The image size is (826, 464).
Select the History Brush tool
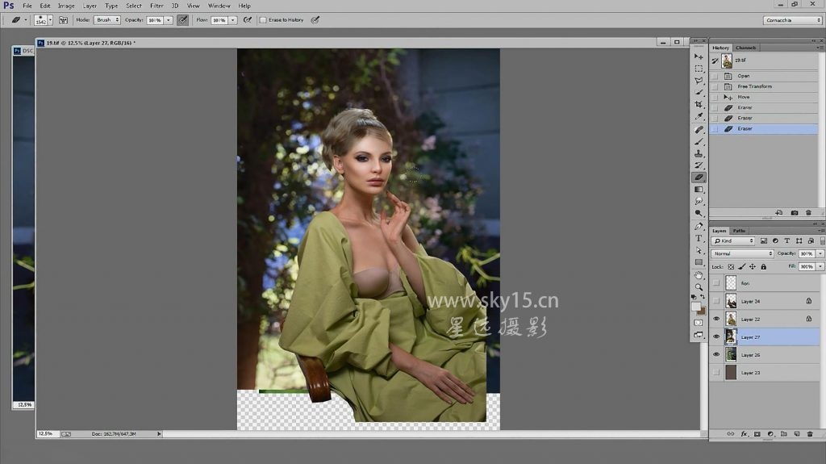click(x=699, y=165)
